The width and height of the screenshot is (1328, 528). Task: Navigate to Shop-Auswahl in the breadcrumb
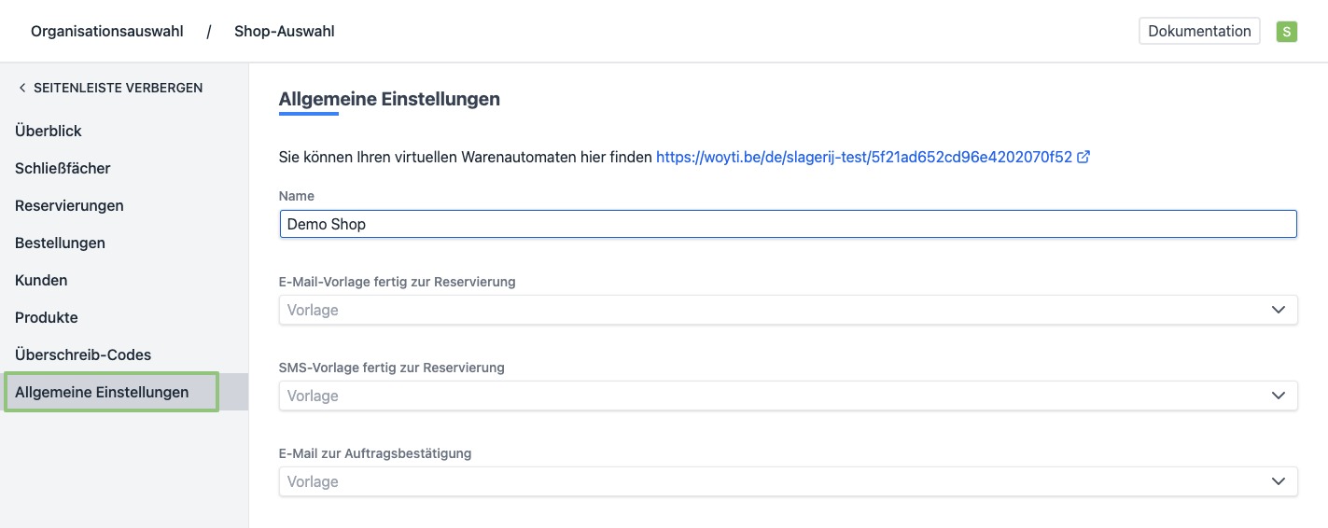(x=284, y=32)
